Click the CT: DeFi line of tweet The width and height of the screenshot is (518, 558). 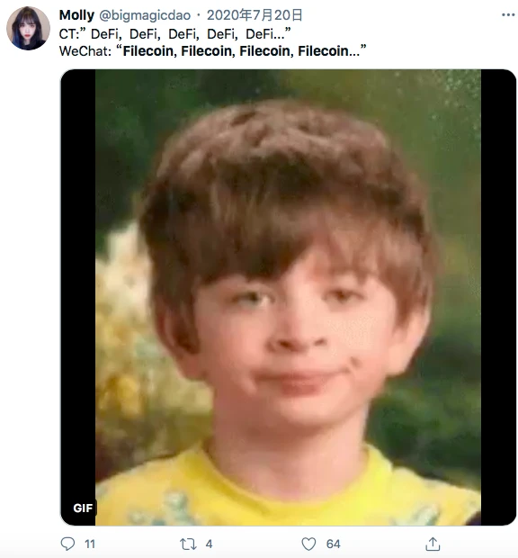point(175,34)
